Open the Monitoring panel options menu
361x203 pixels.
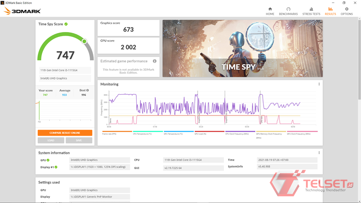(319, 84)
